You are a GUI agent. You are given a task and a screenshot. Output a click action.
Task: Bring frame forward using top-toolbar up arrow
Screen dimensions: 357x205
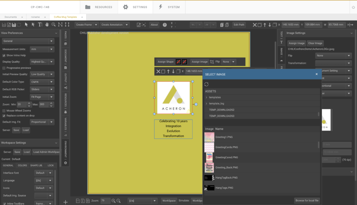point(265,25)
